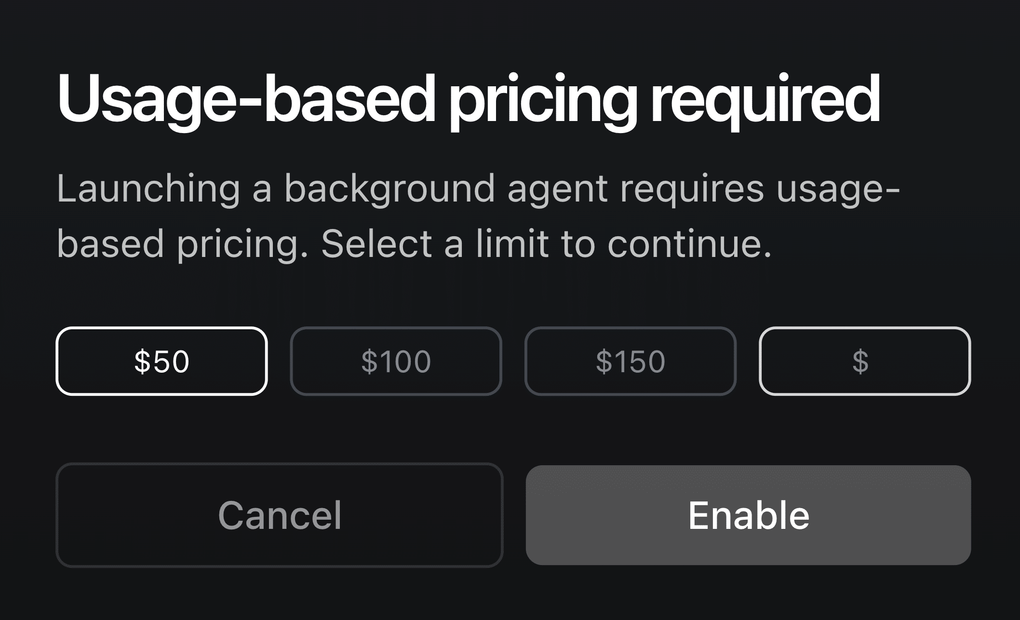
Task: Confirm the selected limit with Enable
Action: pyautogui.click(x=748, y=515)
